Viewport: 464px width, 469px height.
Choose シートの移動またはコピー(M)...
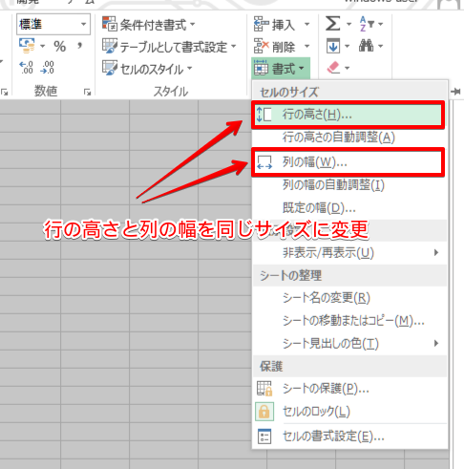349,321
